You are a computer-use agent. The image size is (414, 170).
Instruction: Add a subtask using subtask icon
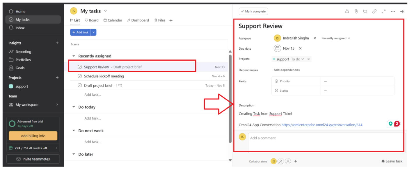coord(365,11)
